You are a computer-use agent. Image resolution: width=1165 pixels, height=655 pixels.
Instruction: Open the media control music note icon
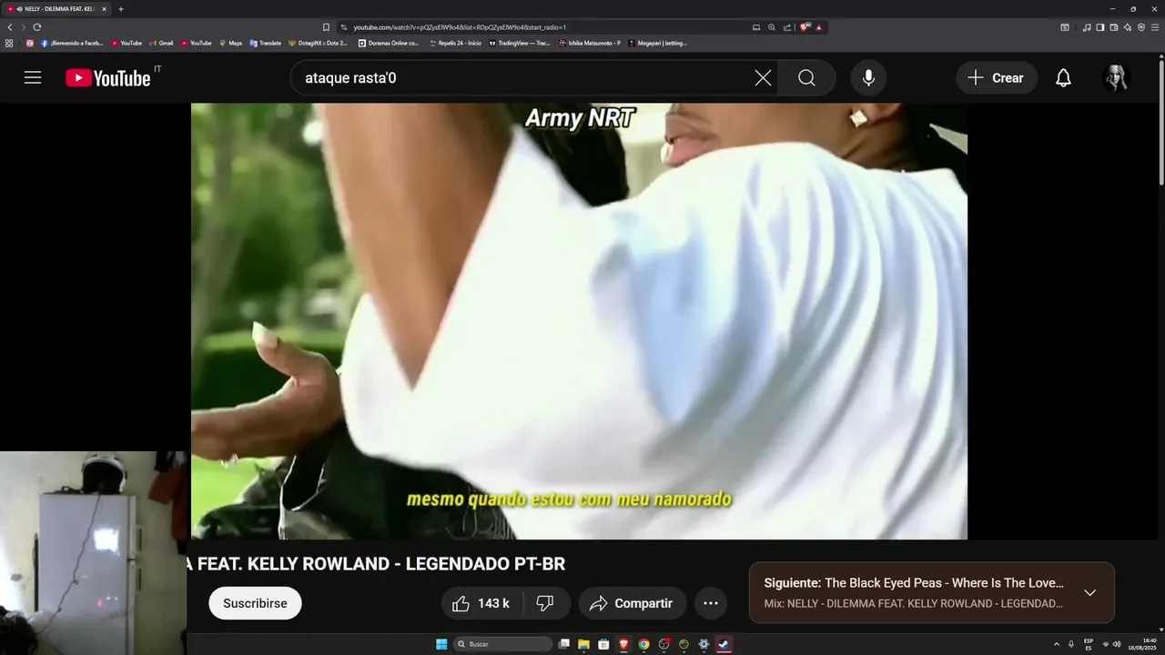(1087, 27)
